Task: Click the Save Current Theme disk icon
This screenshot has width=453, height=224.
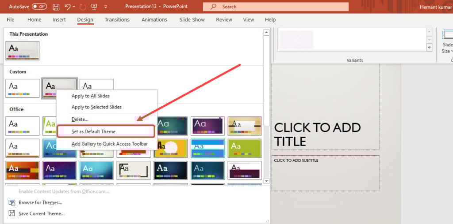Action: click(12, 213)
